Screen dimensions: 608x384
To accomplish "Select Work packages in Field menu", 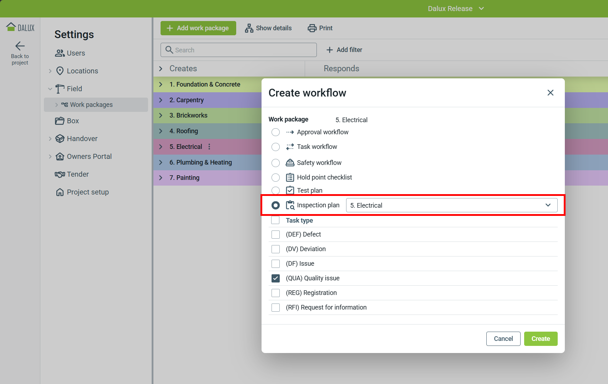I will (91, 105).
